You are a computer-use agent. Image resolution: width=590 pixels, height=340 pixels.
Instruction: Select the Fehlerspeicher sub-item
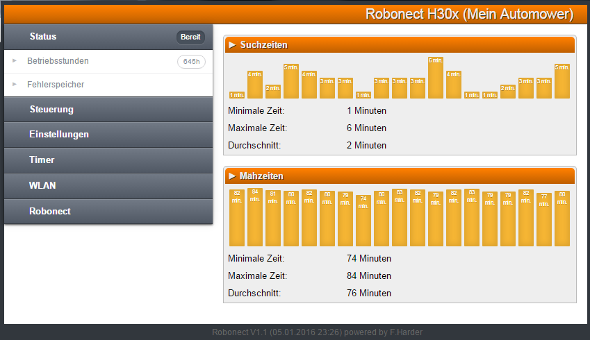point(108,85)
